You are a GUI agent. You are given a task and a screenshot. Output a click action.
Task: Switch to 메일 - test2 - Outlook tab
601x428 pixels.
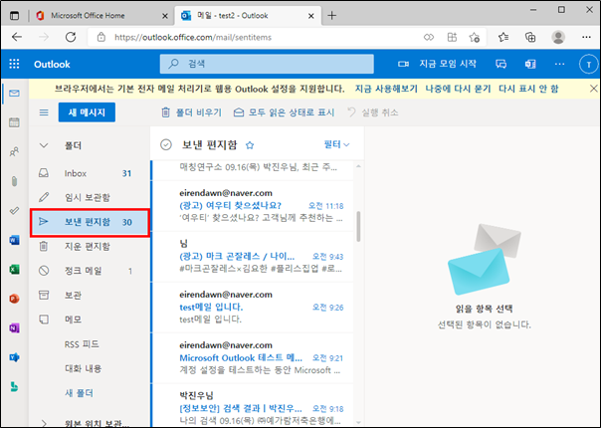248,16
